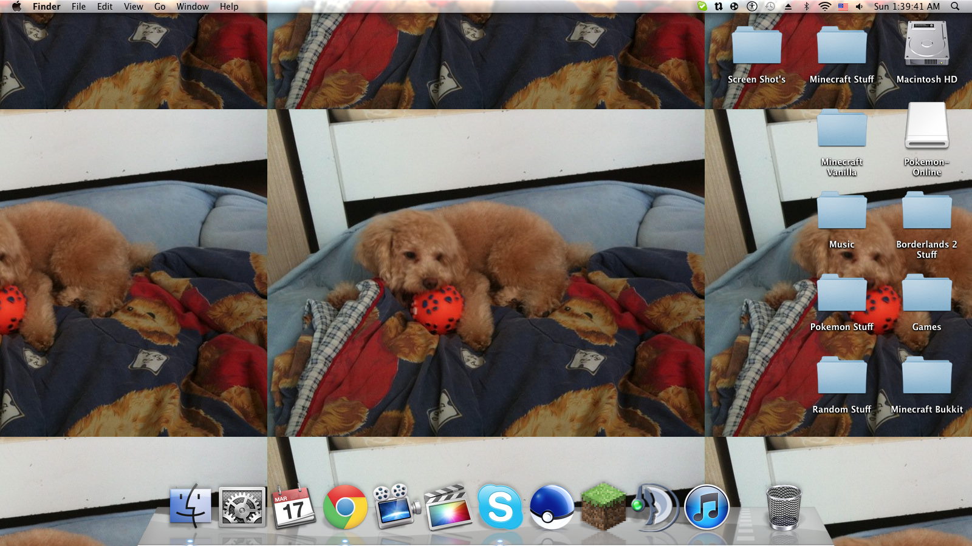The width and height of the screenshot is (972, 546).
Task: Open the Apple menu
Action: click(x=16, y=6)
